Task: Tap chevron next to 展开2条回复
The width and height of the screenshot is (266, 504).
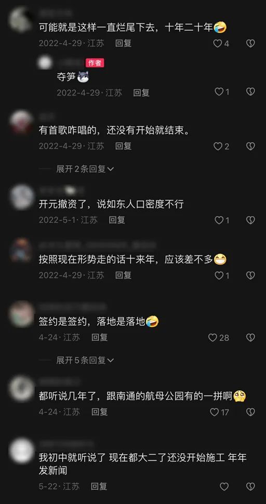Action: click(111, 169)
